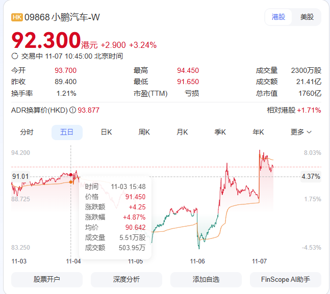Screen dimensions: 330x294
Task: Click the tooltip 均价 value 90.642
Action: [x=135, y=227]
